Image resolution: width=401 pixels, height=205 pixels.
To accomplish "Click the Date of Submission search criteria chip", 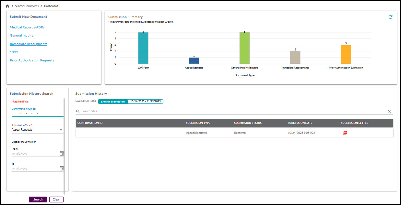I will pos(112,101).
